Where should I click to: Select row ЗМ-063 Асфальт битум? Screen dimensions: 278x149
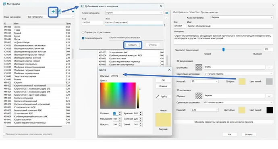(37, 42)
